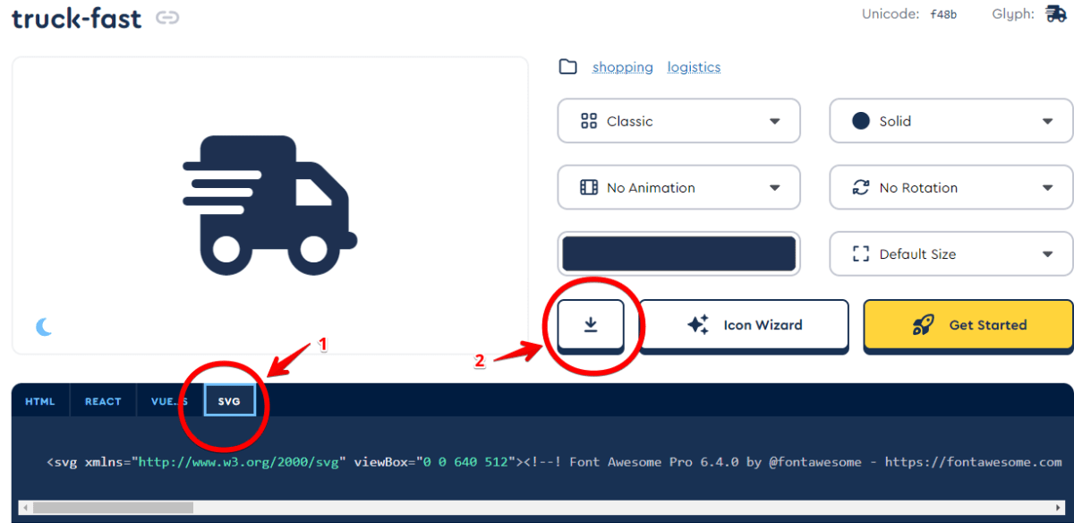Open the Icon Wizard
Screen dimensions: 1074x523
pyautogui.click(x=744, y=324)
